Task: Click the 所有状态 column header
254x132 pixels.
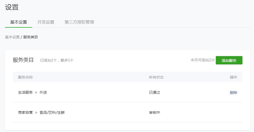Action: point(156,77)
